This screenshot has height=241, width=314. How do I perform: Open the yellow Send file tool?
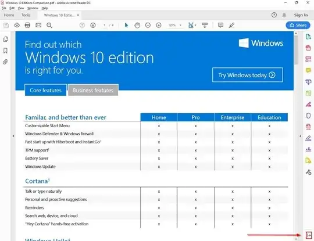click(308, 161)
